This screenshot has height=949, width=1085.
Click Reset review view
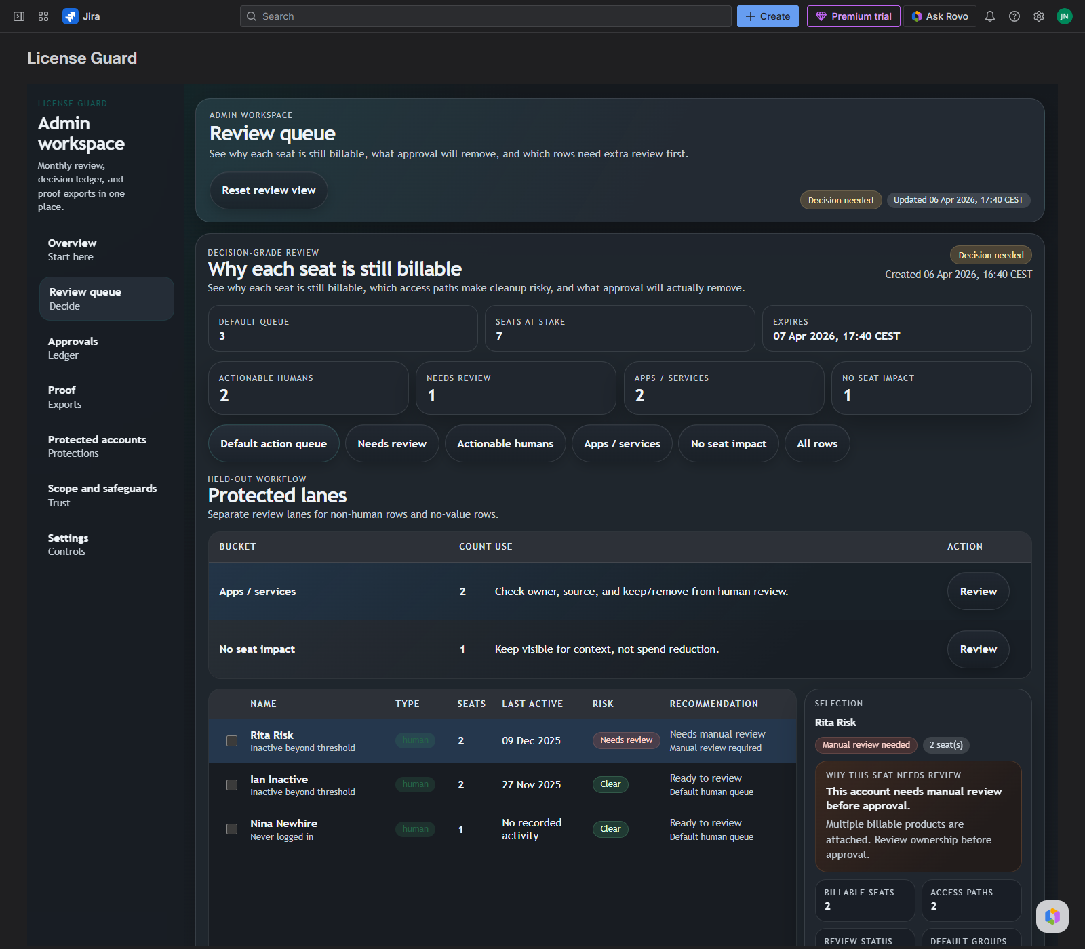point(269,190)
